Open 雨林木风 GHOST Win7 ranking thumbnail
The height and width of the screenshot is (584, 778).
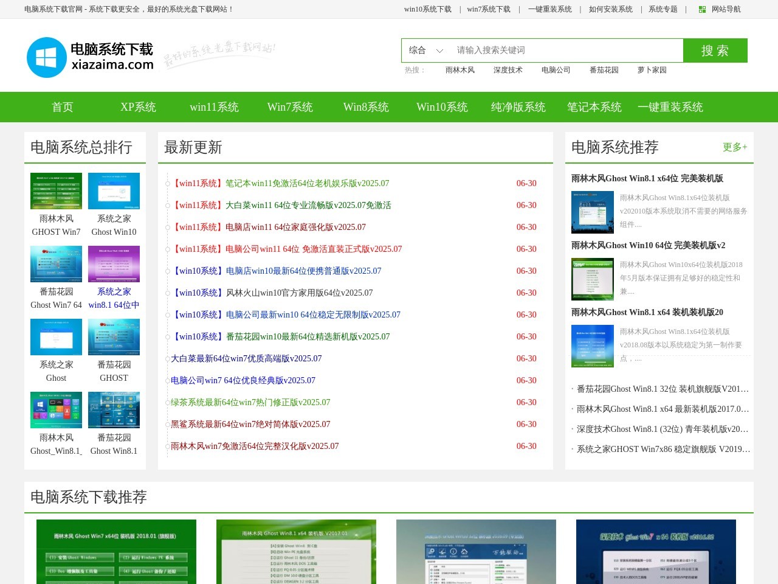click(x=56, y=191)
